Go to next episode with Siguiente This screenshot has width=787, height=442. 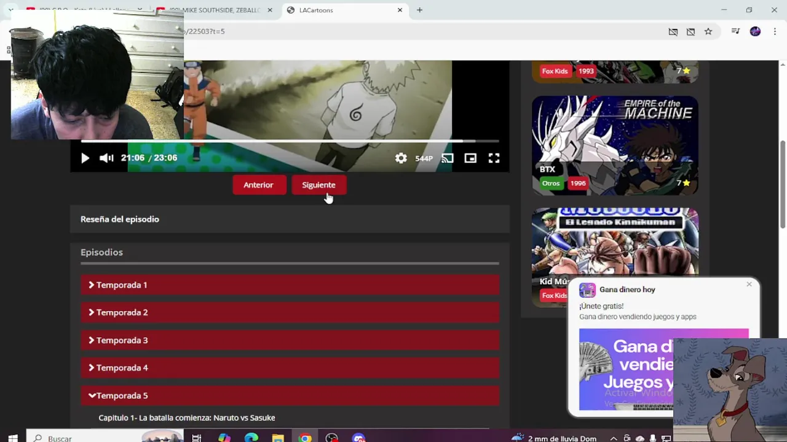click(318, 185)
